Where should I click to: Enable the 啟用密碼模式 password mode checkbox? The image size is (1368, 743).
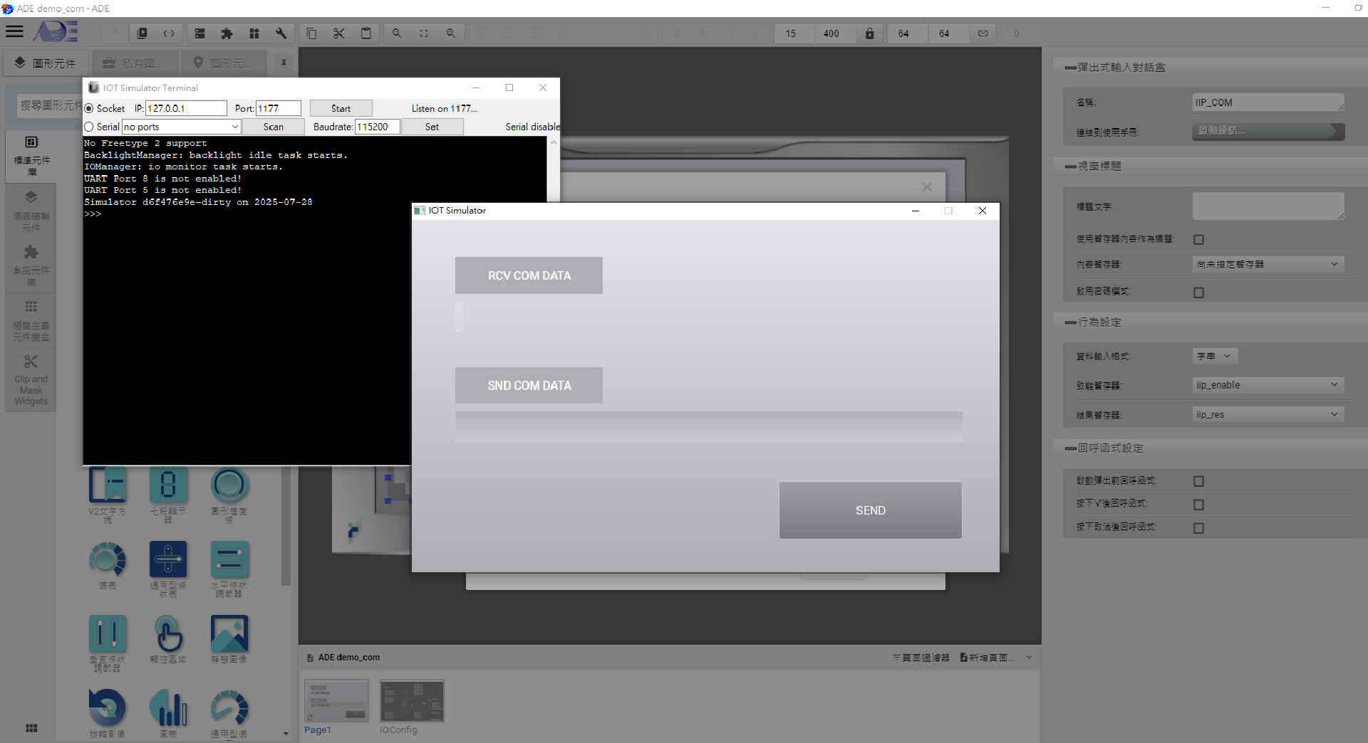[1198, 293]
